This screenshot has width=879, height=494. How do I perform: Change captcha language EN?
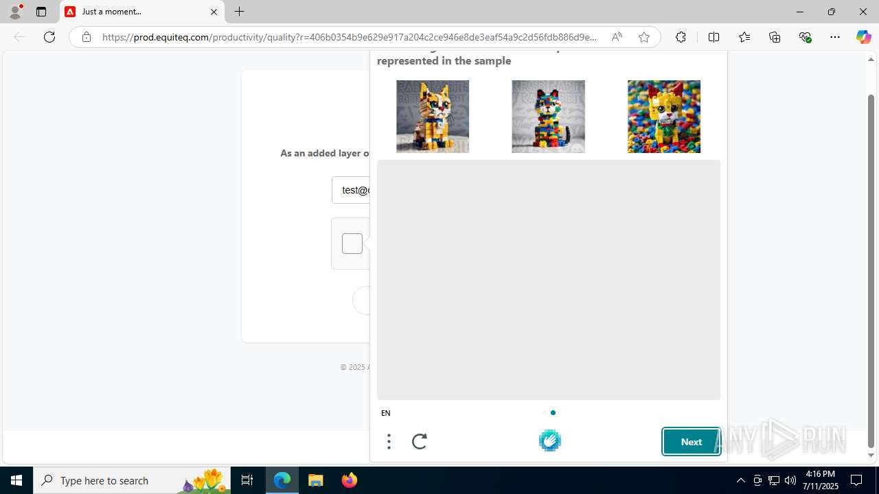pos(386,413)
